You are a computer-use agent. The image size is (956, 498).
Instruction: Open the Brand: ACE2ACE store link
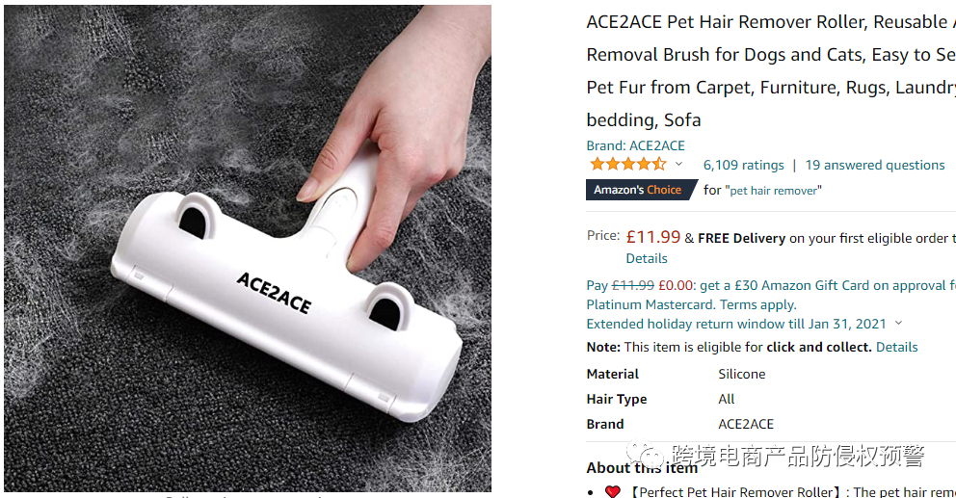(x=635, y=145)
